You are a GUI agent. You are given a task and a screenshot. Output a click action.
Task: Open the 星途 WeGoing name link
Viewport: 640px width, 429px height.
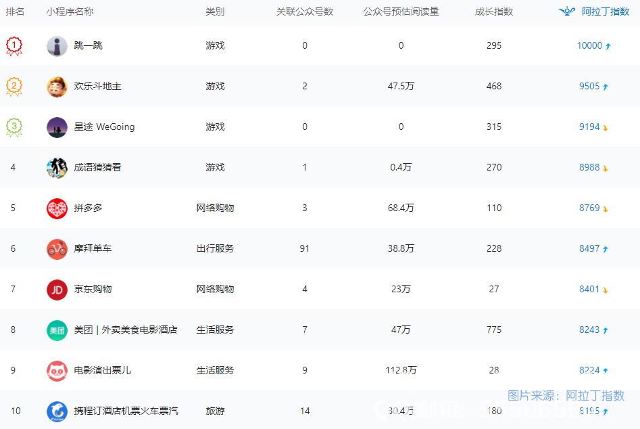point(104,127)
